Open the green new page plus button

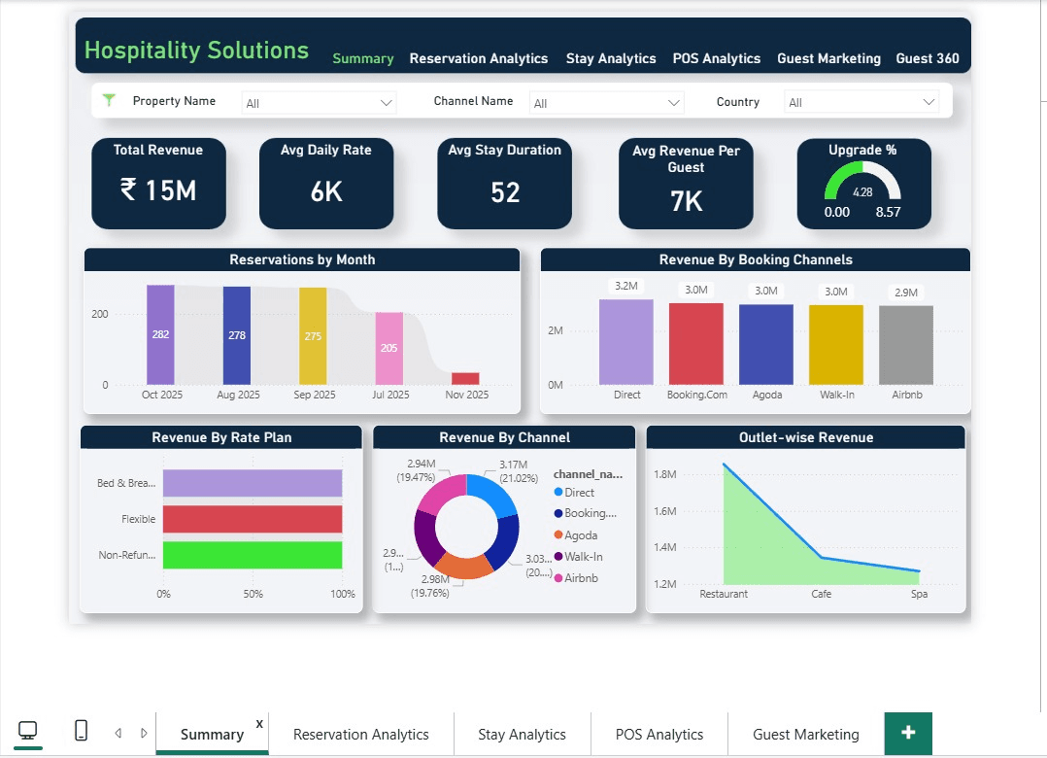tap(907, 732)
